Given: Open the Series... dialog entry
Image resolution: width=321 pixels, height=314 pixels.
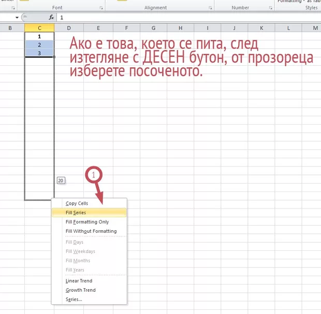Looking at the screenshot, I should [x=74, y=300].
